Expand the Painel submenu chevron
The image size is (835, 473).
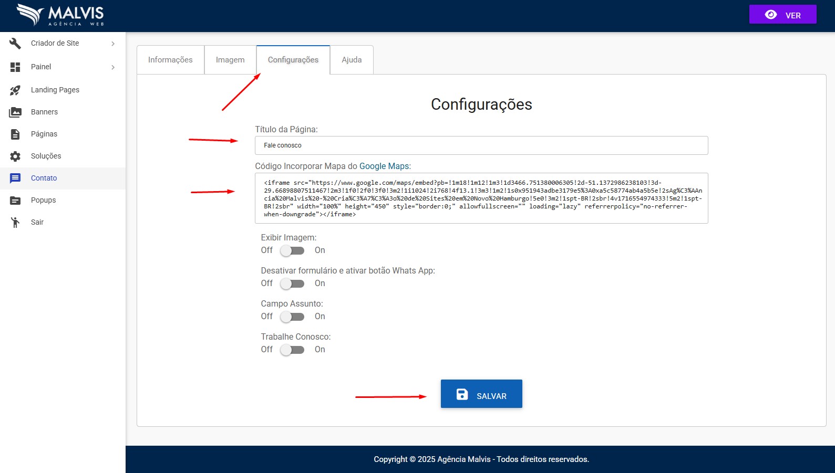click(113, 67)
